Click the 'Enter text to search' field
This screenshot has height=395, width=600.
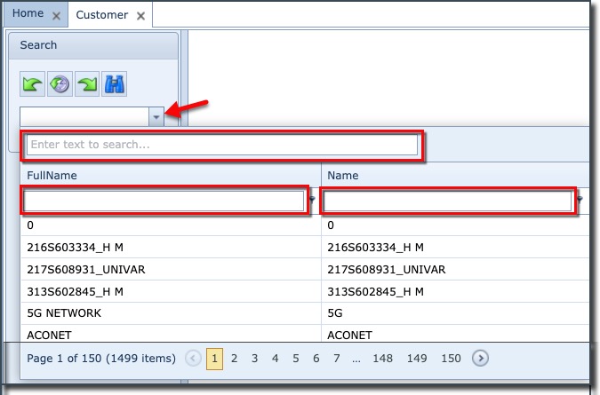point(222,145)
